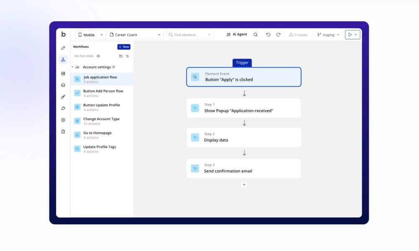Collapse the Account settings folder

click(72, 67)
